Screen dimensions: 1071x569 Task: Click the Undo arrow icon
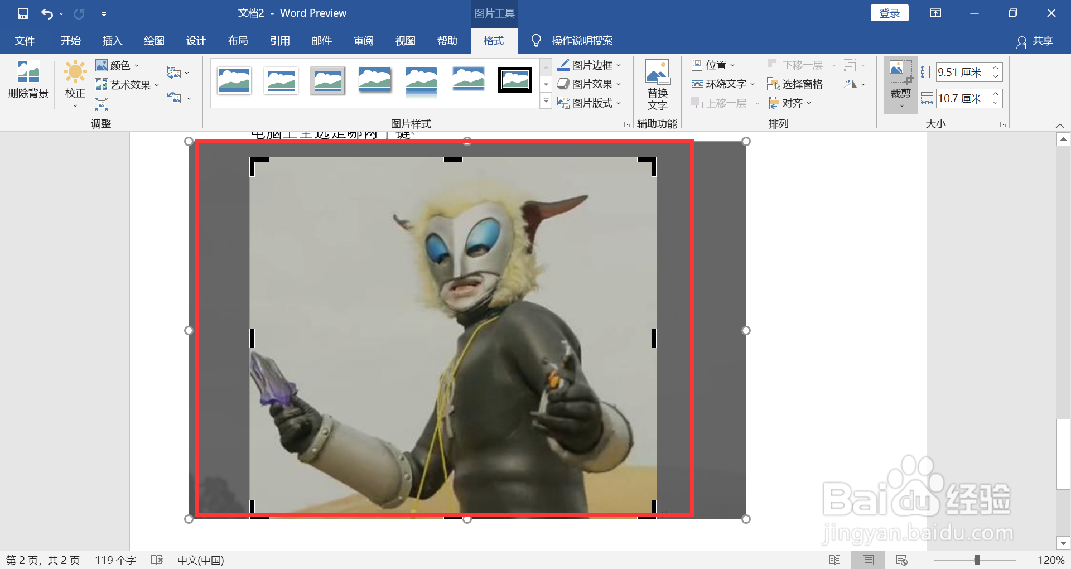(47, 13)
